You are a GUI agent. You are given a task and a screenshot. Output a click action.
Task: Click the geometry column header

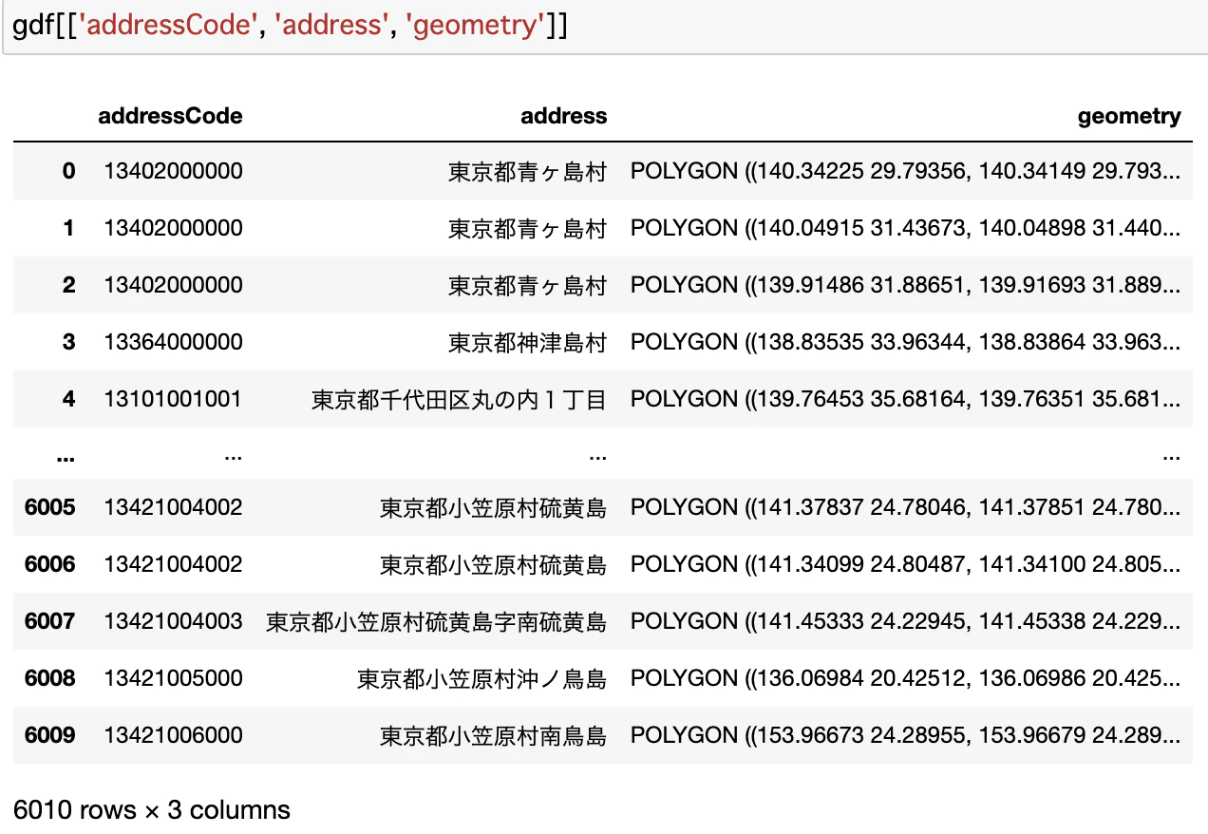1129,116
